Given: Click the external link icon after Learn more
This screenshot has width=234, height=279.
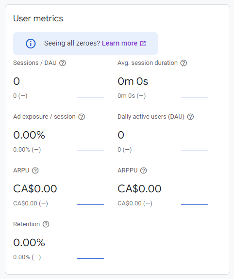Looking at the screenshot, I should 143,44.
